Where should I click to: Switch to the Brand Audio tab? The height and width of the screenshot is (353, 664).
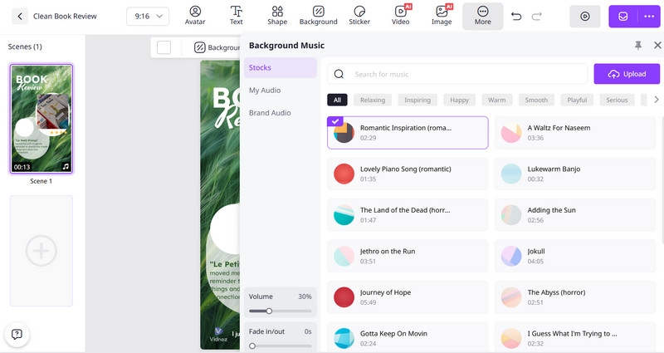[x=270, y=112]
